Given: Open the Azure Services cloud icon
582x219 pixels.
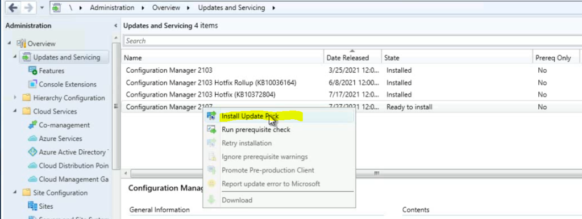Looking at the screenshot, I should [32, 138].
